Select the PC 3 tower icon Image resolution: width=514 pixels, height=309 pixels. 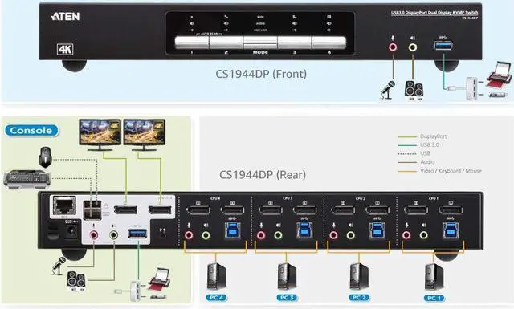click(287, 277)
